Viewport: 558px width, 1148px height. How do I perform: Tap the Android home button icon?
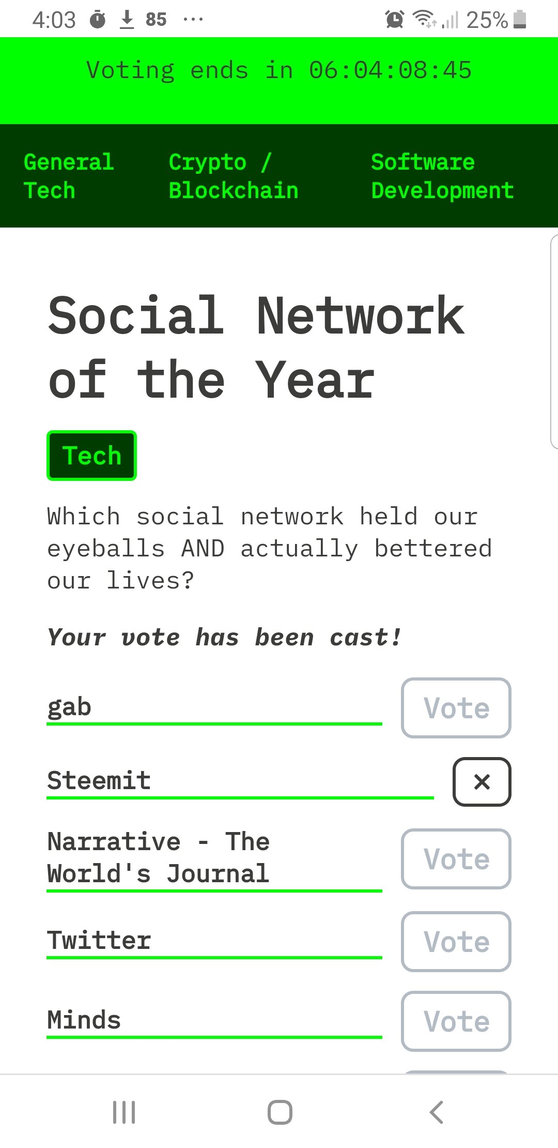(x=280, y=1112)
